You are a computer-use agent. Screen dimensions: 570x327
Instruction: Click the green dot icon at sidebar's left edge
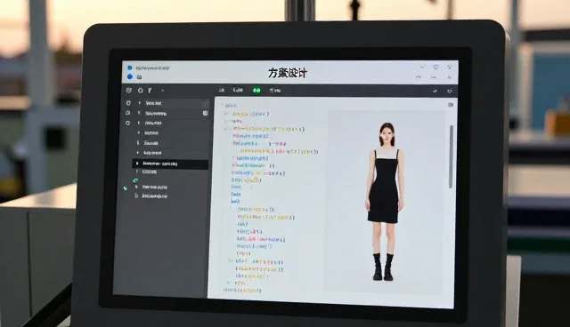(x=126, y=188)
